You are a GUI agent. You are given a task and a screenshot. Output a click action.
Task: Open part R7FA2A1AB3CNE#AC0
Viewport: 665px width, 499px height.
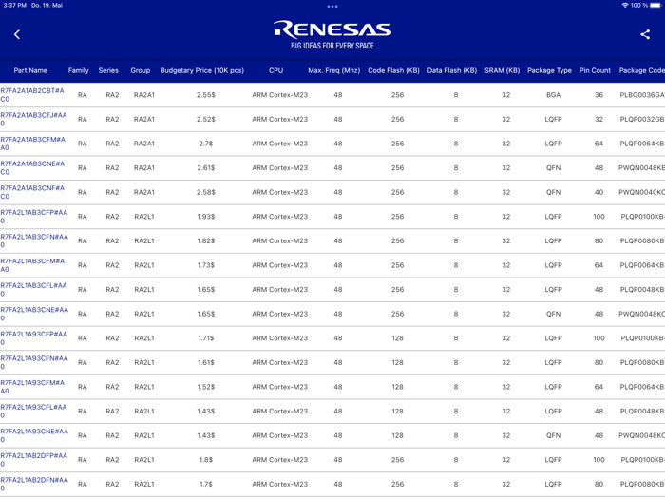(x=32, y=167)
